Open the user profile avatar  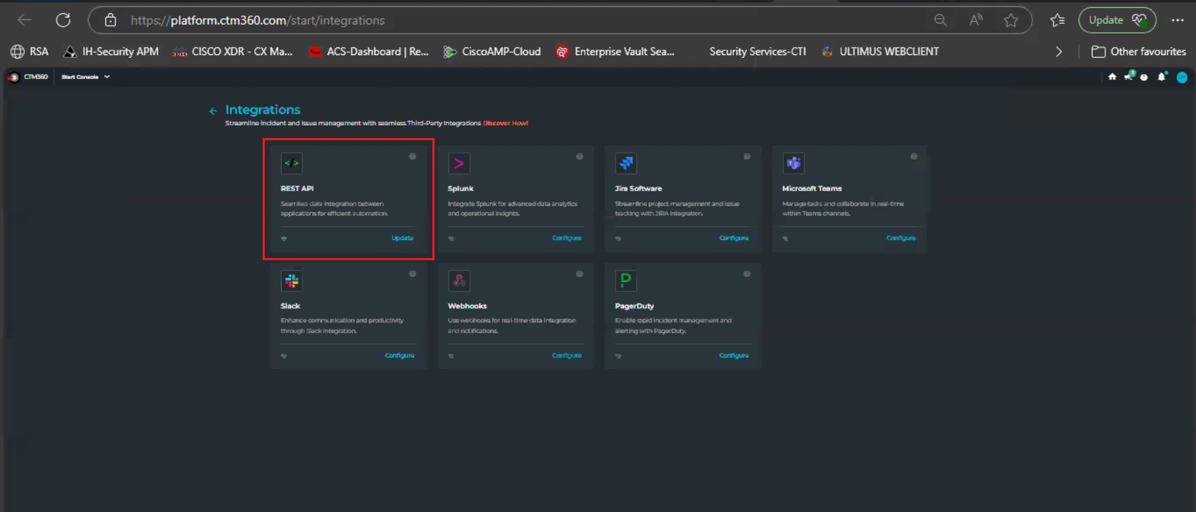pyautogui.click(x=1182, y=77)
